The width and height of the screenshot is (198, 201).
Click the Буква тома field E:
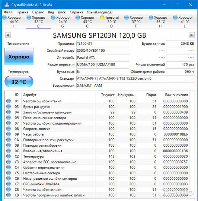(102, 71)
